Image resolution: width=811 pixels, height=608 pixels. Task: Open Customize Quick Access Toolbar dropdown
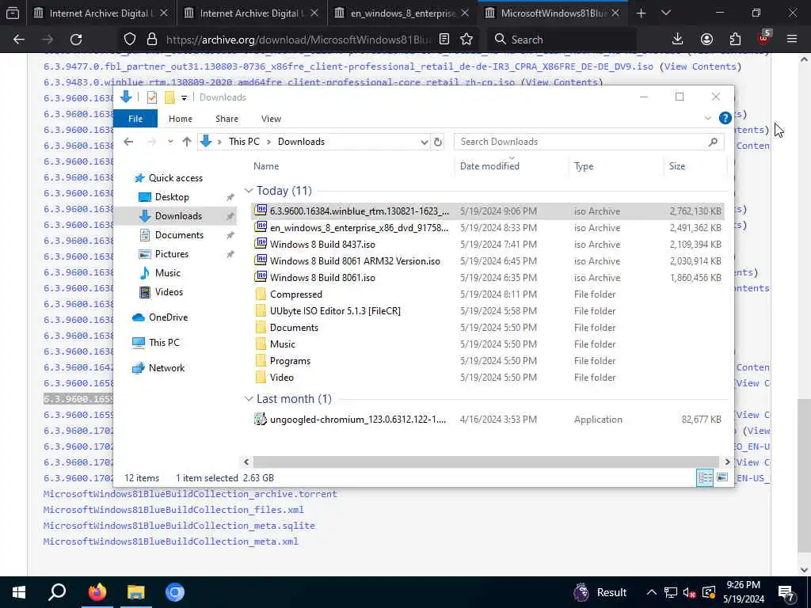(x=184, y=97)
